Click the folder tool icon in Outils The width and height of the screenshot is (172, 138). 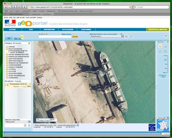coord(165,51)
